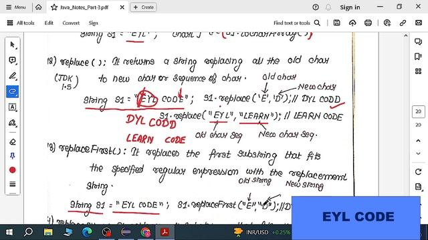The width and height of the screenshot is (428, 240).
Task: Open the Sign menu
Action: point(93,23)
